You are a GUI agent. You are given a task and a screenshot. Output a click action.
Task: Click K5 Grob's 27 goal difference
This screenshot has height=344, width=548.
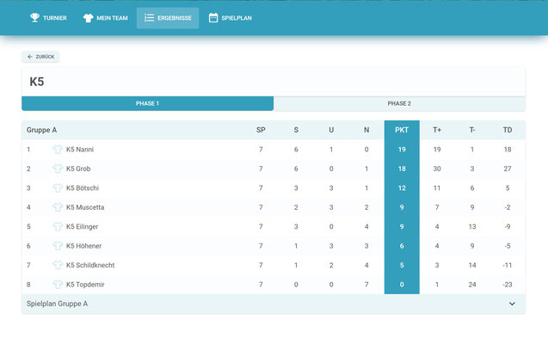[x=508, y=169]
